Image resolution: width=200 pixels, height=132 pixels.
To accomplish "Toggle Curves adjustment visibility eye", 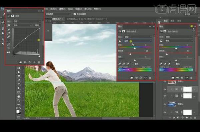I will 34,62.
